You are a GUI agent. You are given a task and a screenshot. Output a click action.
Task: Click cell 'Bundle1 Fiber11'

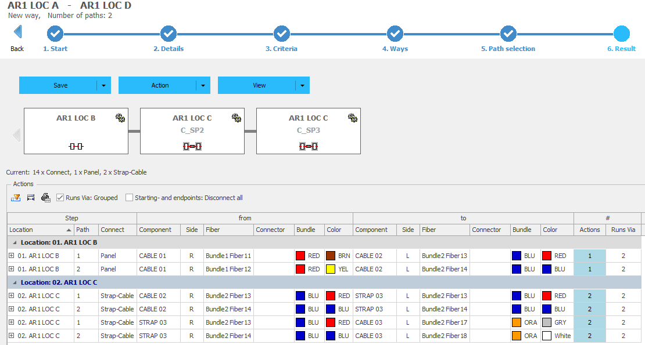(228, 256)
